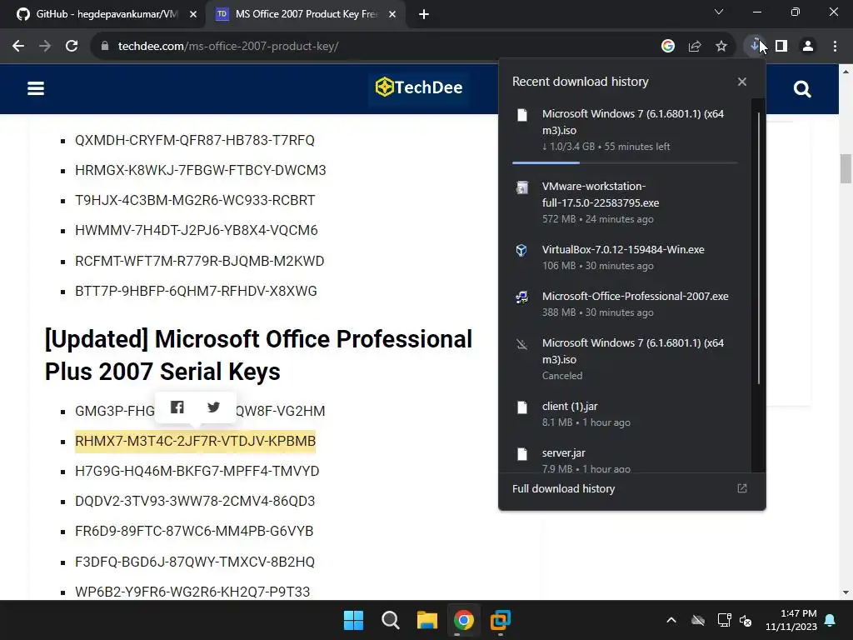
Task: Click the canceled Windows 7 iso icon
Action: click(522, 344)
